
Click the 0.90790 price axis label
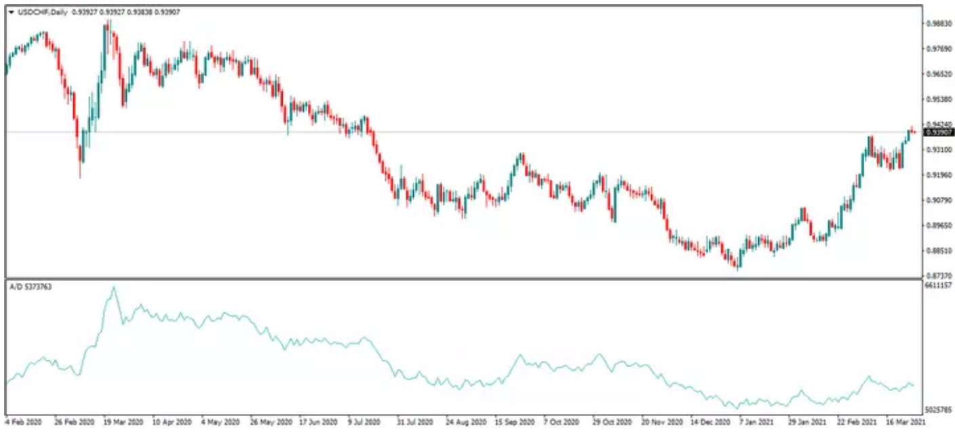936,200
